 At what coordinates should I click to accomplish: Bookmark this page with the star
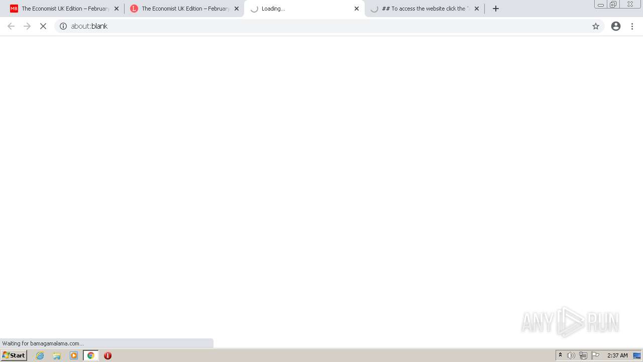pyautogui.click(x=596, y=26)
